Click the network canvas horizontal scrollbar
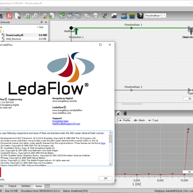Viewport: 193px width, 193px height. 132,104
